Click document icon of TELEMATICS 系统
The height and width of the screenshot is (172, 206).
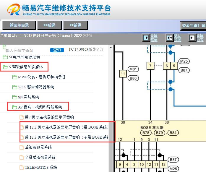pyautogui.click(x=21, y=168)
